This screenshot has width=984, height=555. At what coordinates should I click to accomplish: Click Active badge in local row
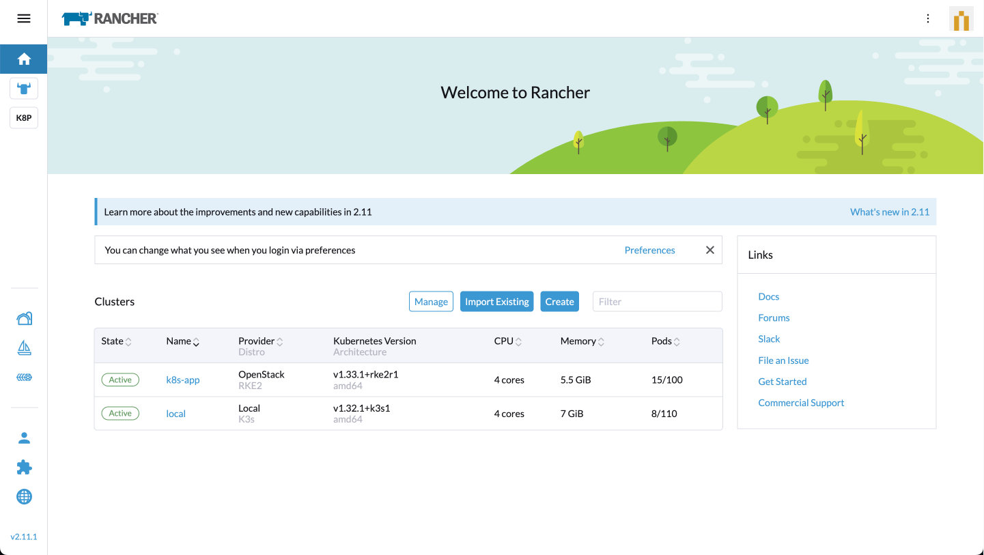120,413
